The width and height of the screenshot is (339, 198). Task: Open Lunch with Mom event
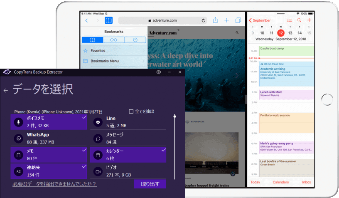pos(286,95)
